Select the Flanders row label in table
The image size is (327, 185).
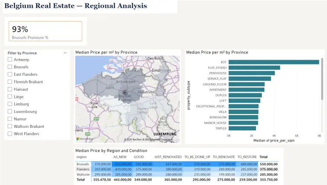[x=83, y=169]
